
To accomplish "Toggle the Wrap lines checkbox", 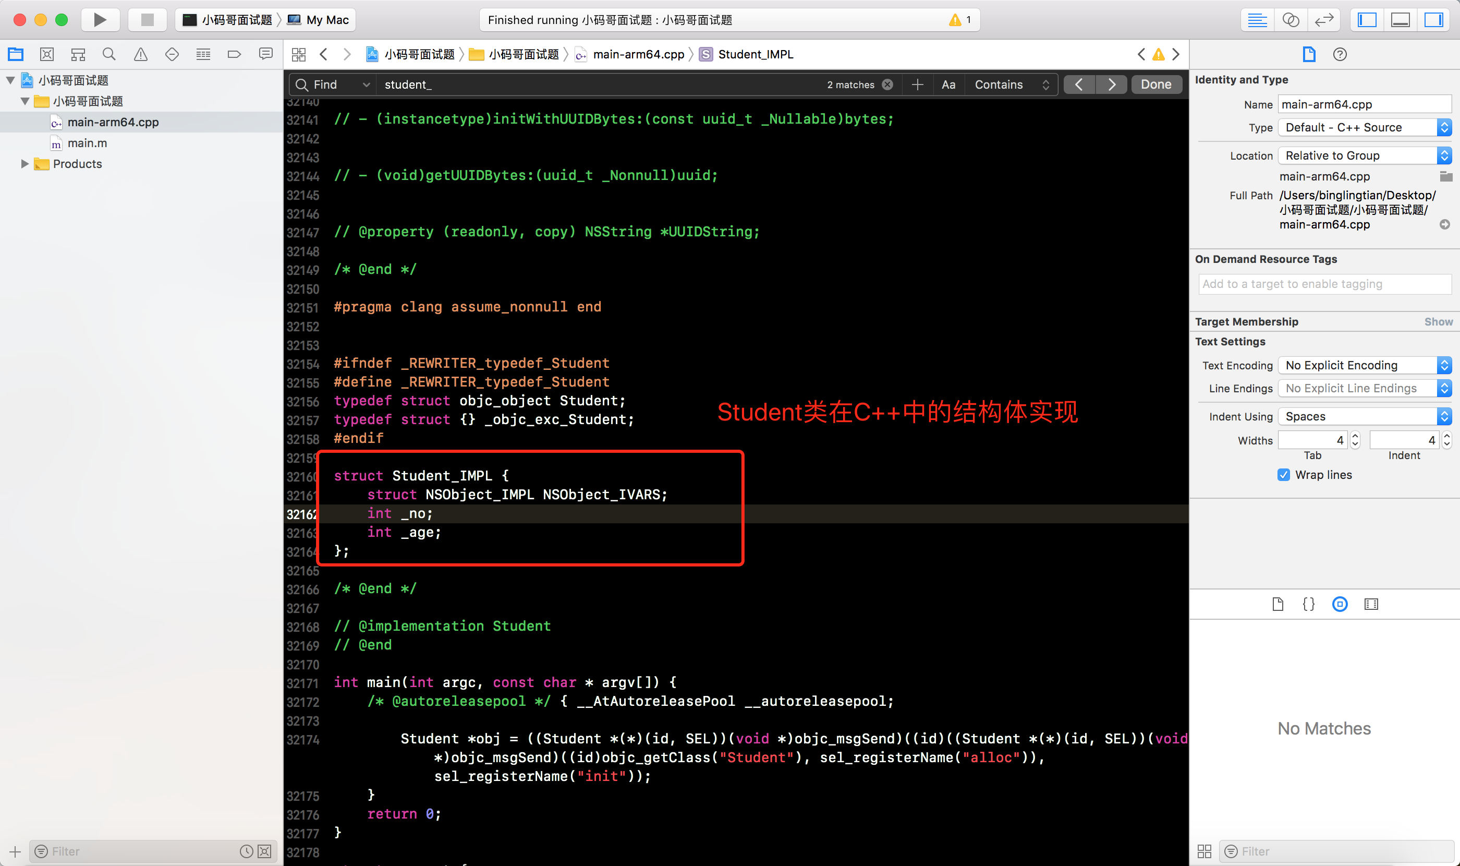I will click(x=1283, y=474).
